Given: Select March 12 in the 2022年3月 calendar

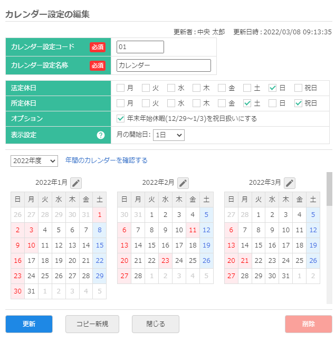Looking at the screenshot, I should (313, 230).
